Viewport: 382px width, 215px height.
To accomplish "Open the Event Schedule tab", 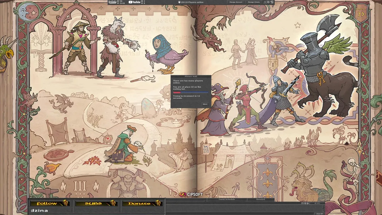I will (x=227, y=199).
